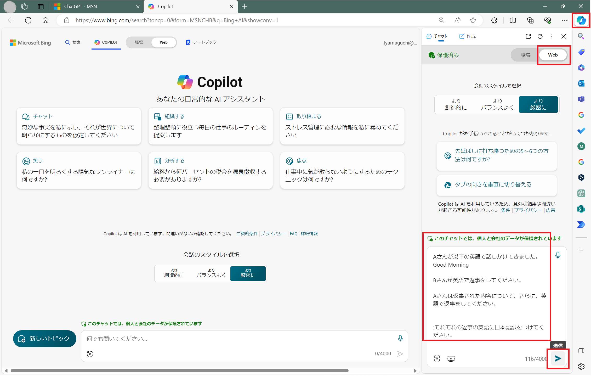Select 職場 toggle in the sidebar
591x376 pixels.
pyautogui.click(x=525, y=55)
